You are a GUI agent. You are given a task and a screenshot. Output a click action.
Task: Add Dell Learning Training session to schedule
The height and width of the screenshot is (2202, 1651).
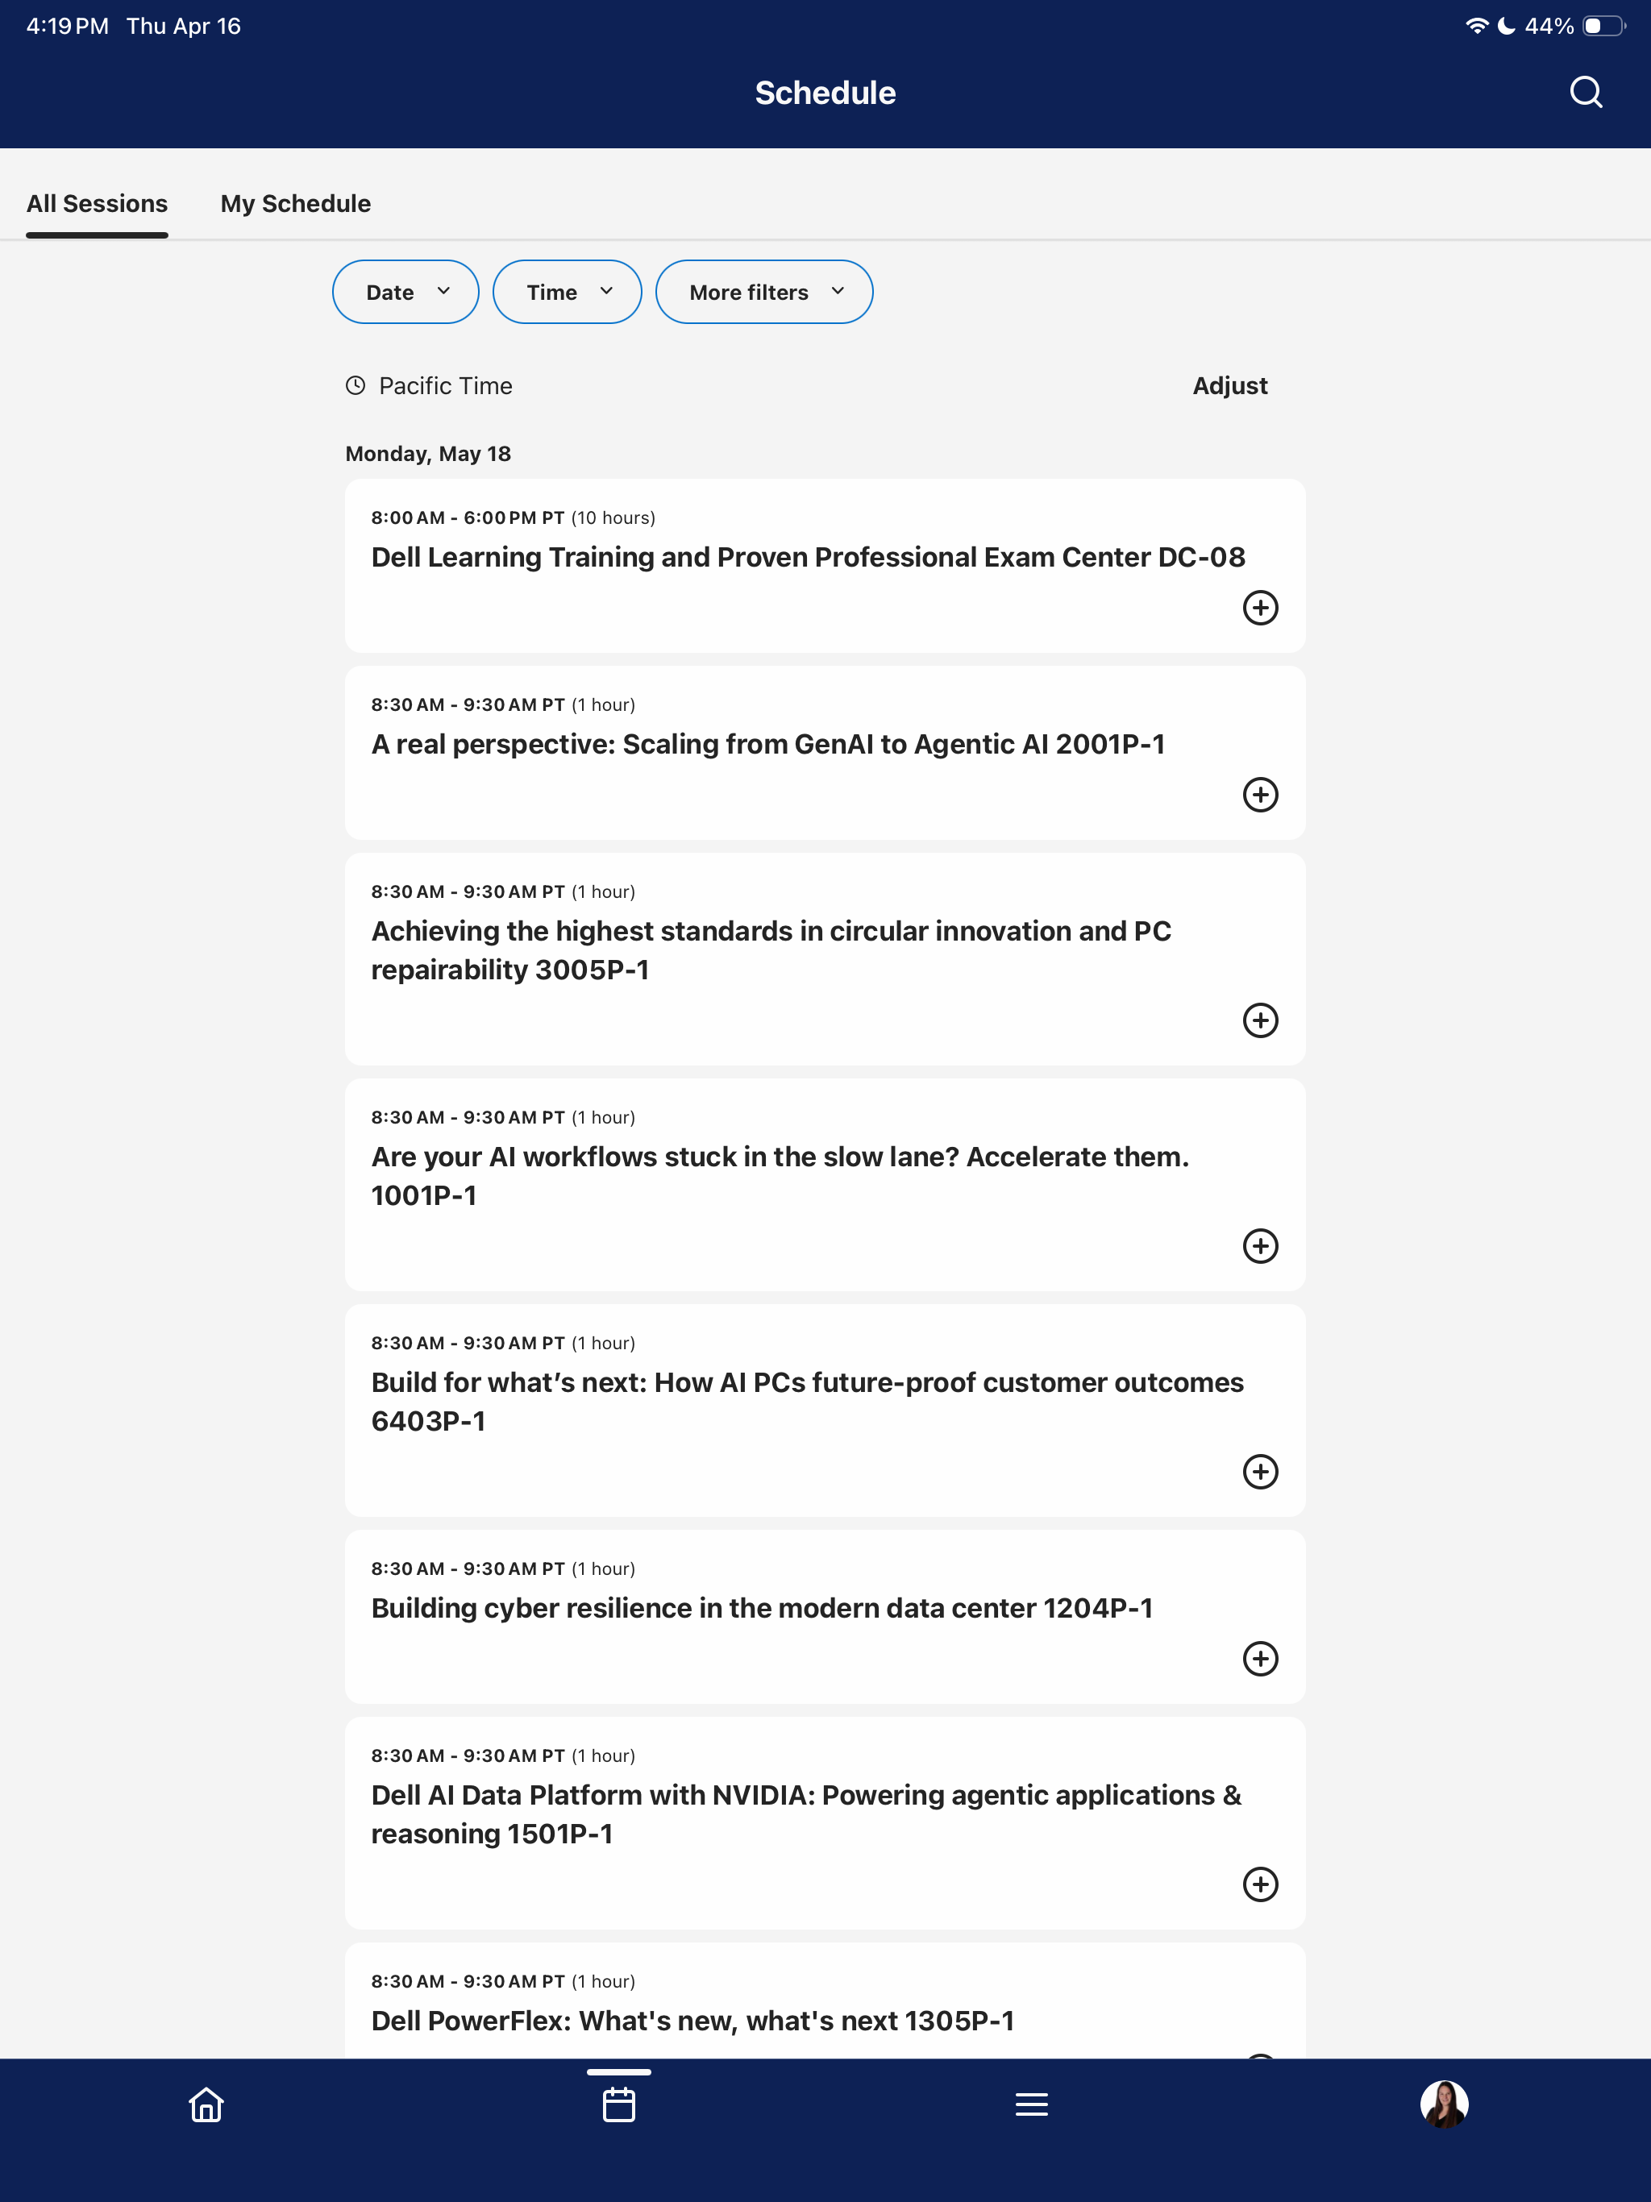pos(1261,607)
